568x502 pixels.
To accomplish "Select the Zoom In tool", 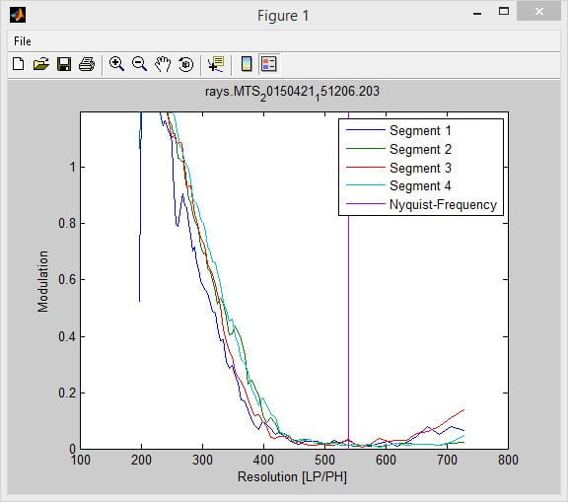I will 116,64.
